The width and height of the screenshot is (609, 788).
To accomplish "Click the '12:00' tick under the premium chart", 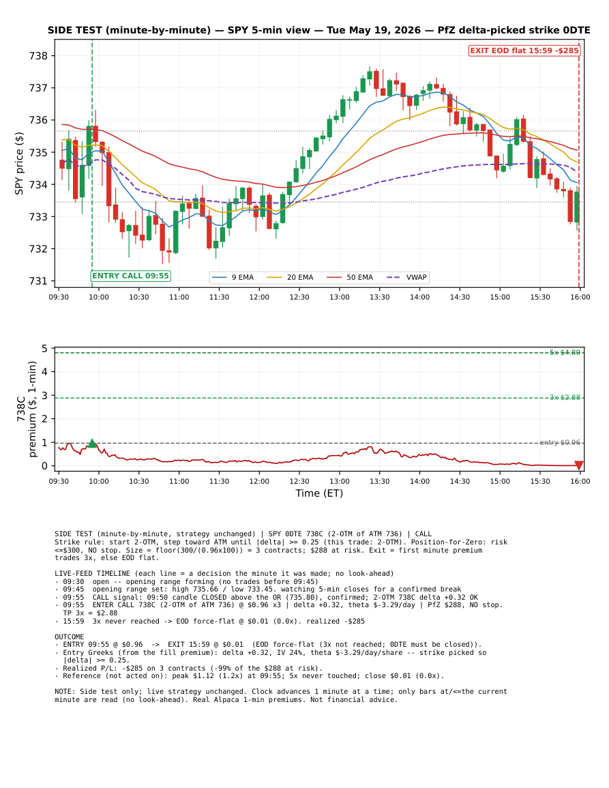I will (259, 482).
